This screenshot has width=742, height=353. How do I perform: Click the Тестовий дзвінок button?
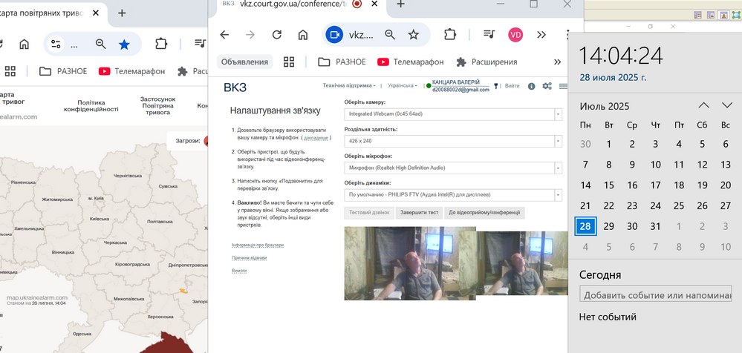(369, 213)
